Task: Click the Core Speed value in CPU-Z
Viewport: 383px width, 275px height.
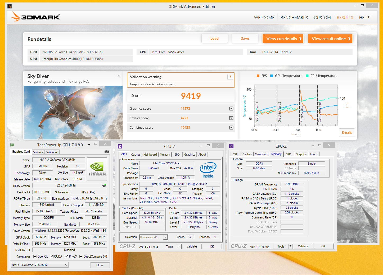Action: pos(152,213)
